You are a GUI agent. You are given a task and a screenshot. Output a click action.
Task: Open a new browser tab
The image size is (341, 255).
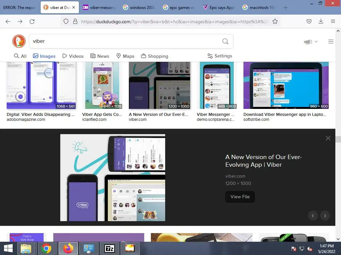coord(285,8)
